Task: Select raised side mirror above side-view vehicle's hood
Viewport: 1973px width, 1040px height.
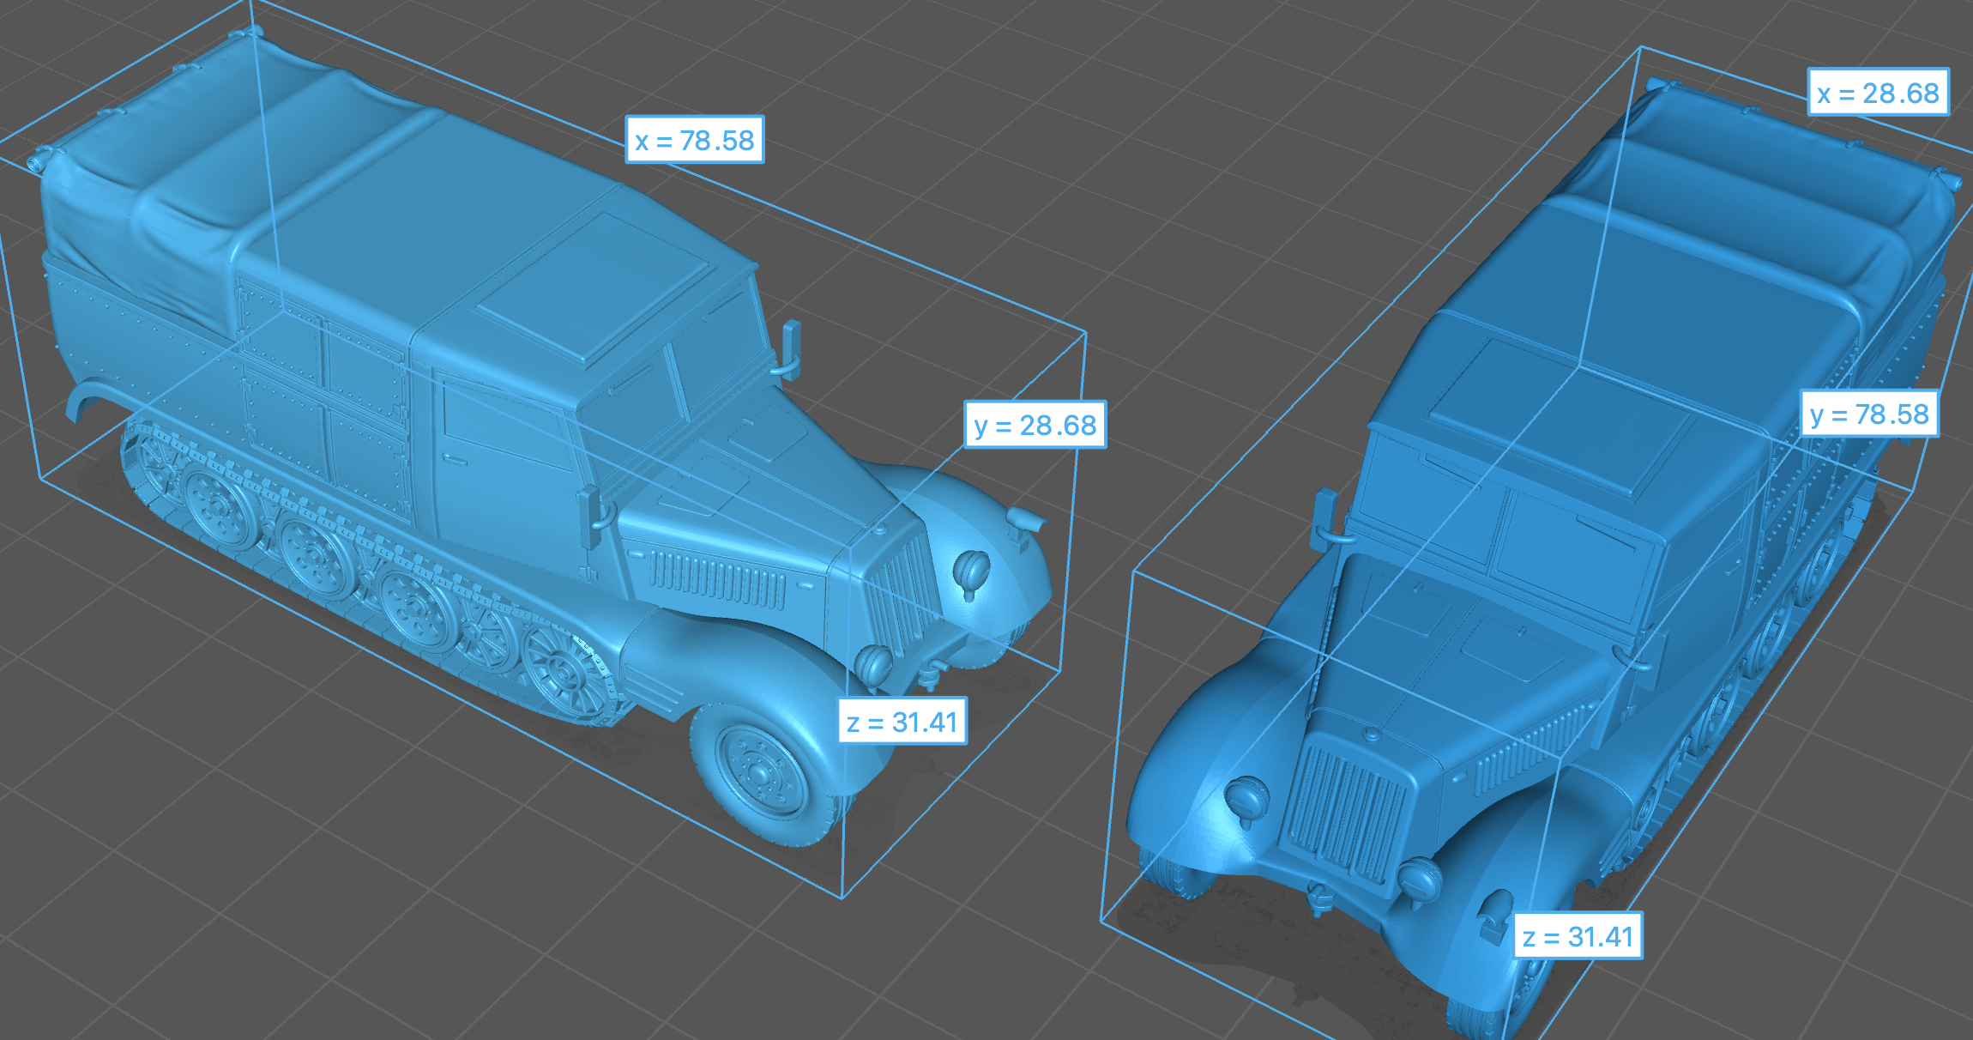Action: 790,346
